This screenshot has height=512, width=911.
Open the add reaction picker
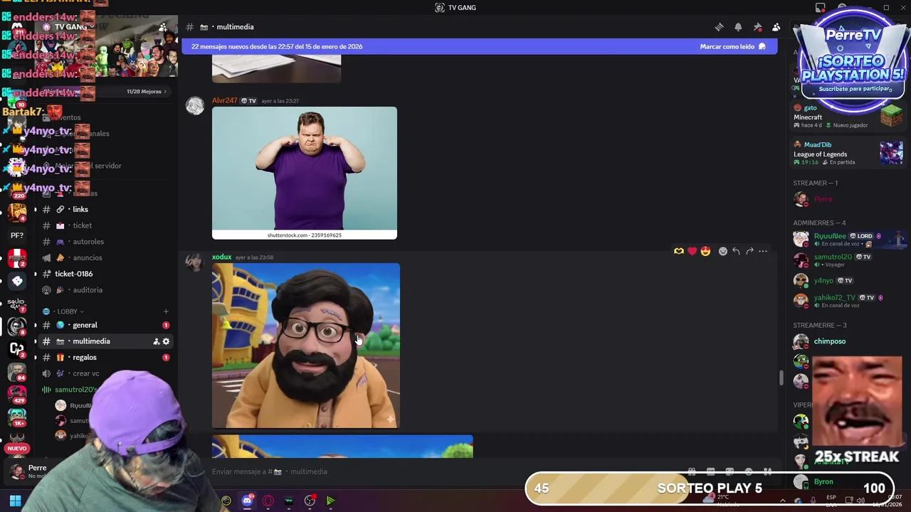tap(722, 251)
